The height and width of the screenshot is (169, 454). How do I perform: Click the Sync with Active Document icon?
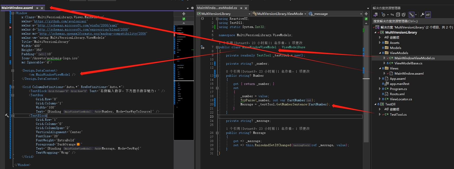point(392,15)
